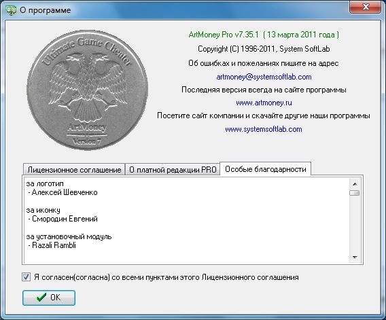The height and width of the screenshot is (320, 386).
Task: Select the Особые благодарности tab
Action: coord(265,169)
